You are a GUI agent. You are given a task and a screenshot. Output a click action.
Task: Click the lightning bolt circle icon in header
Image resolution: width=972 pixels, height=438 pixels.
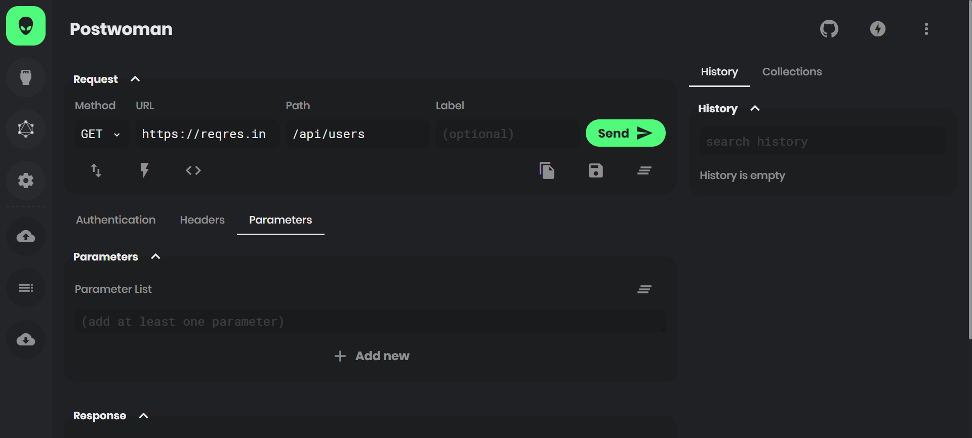coord(878,29)
